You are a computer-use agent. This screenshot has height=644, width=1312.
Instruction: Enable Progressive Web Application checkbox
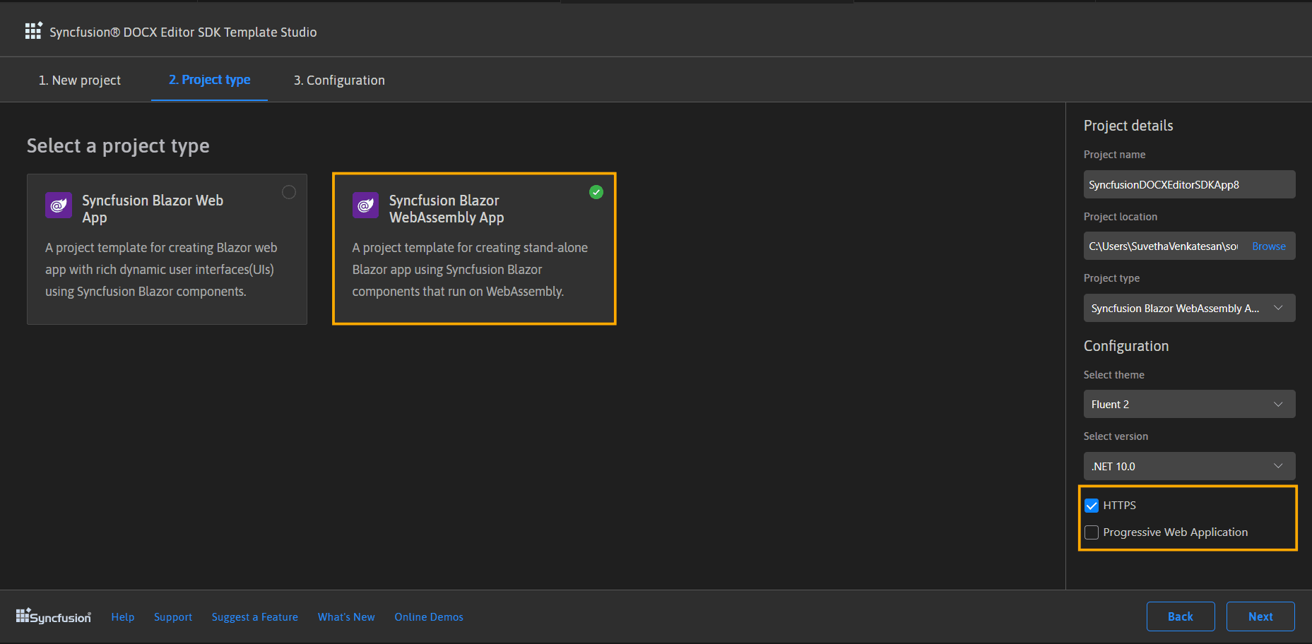[1092, 532]
